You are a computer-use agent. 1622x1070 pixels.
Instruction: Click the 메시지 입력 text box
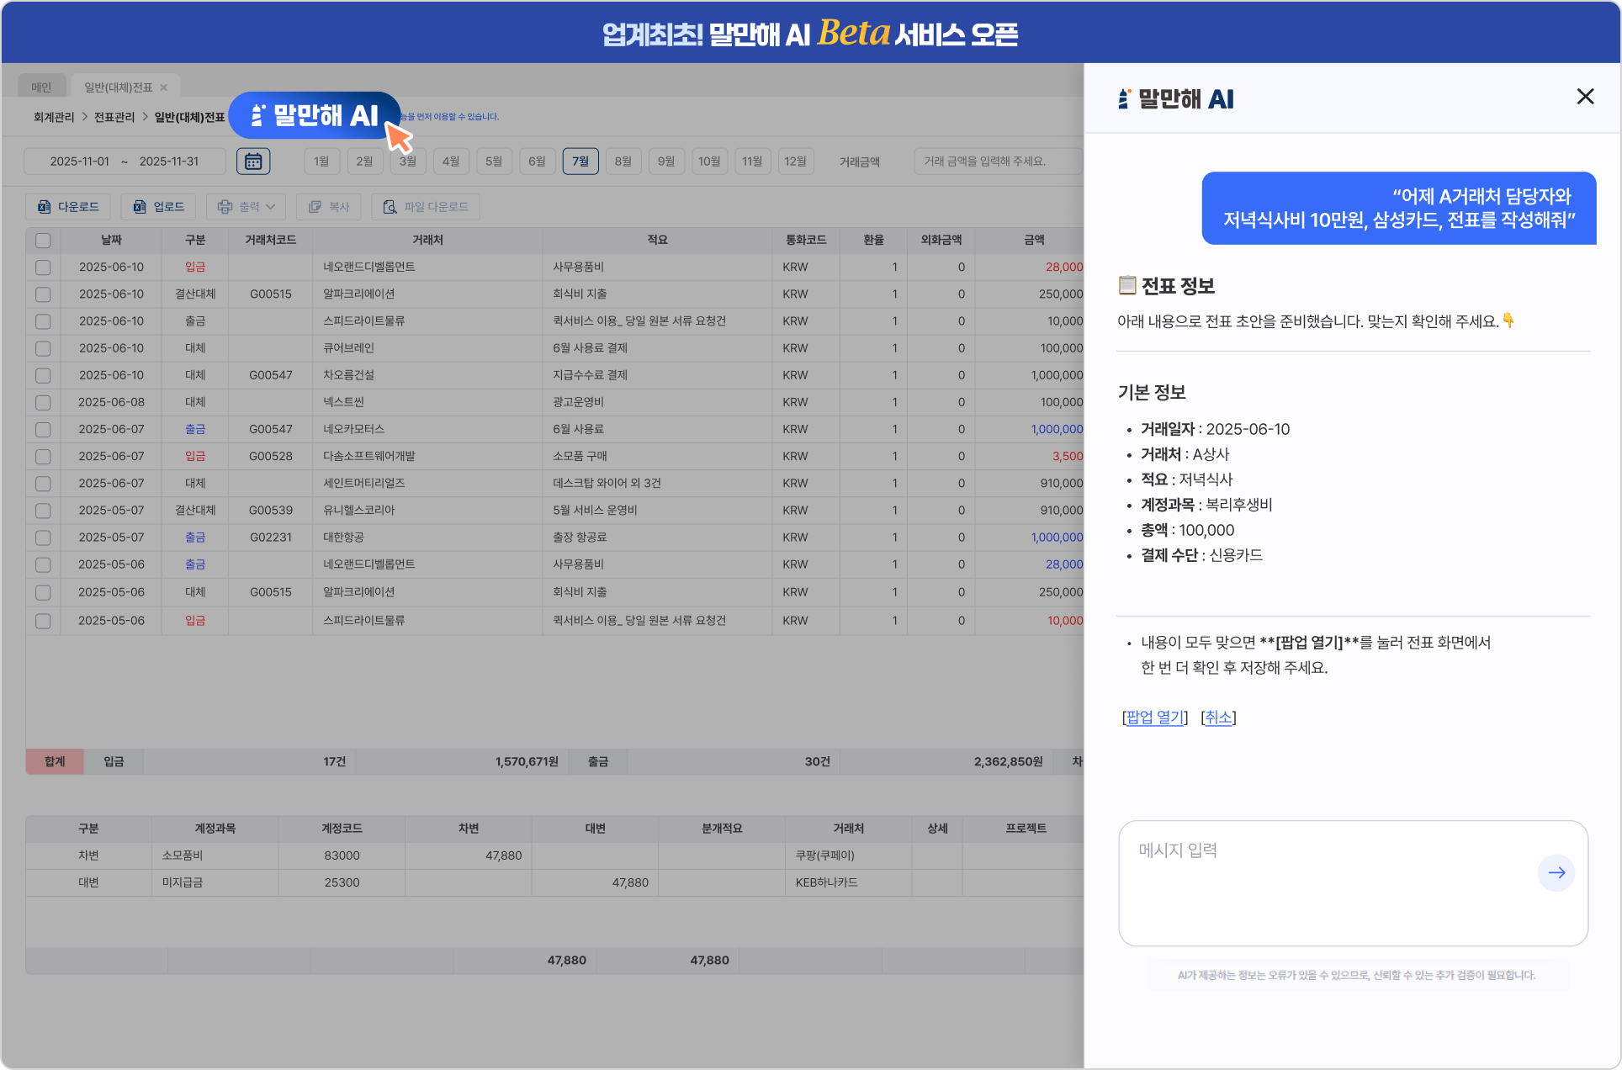1353,883
